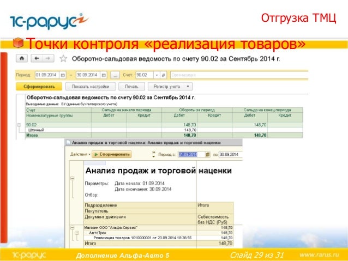This screenshot has height=261, width=348.
Task: Click the Номенклатурные группы column header
Action: click(x=50, y=116)
